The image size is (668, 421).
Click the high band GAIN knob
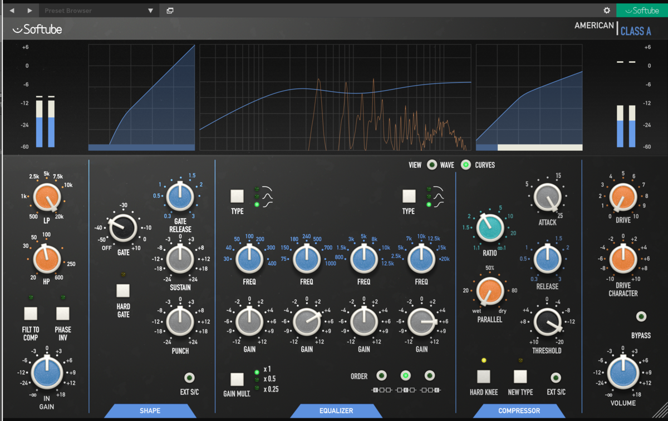coord(421,321)
